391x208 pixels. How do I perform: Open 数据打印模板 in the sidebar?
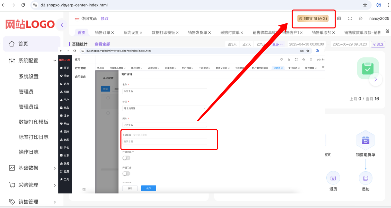click(x=34, y=122)
